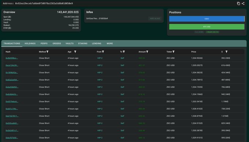This screenshot has width=249, height=142.
Task: Click HIP-2 in the 1.19M$ row
Action: 100,102
